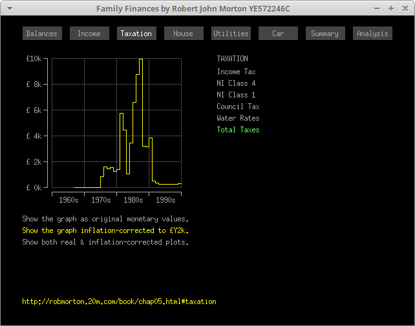
Task: Open the Car tab
Action: click(x=278, y=34)
